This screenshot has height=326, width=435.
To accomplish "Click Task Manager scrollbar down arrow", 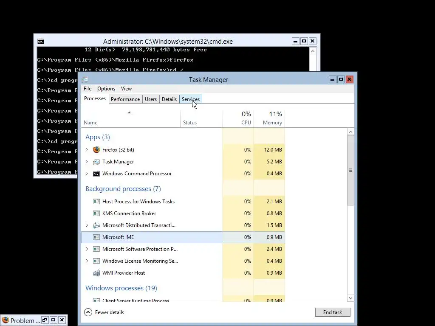I will pyautogui.click(x=350, y=298).
